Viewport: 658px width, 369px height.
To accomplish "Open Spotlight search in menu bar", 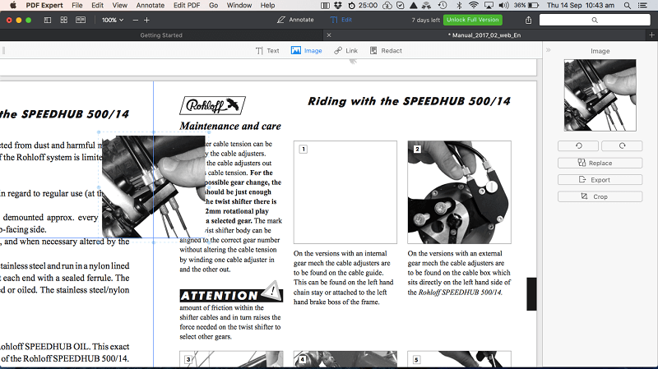I will tap(627, 6).
